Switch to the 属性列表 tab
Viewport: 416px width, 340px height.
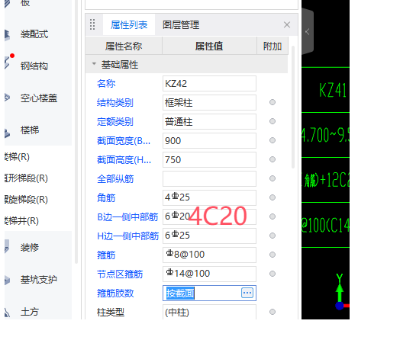coord(129,25)
